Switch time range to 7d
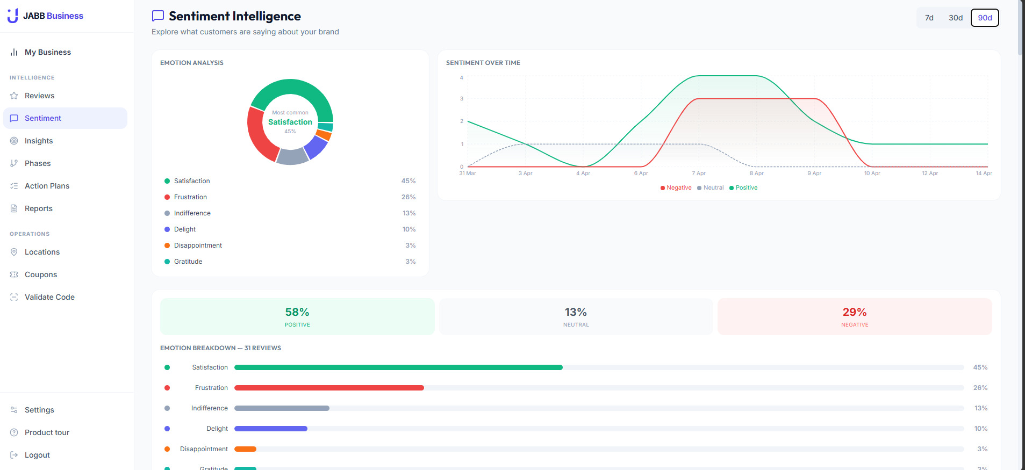 929,18
